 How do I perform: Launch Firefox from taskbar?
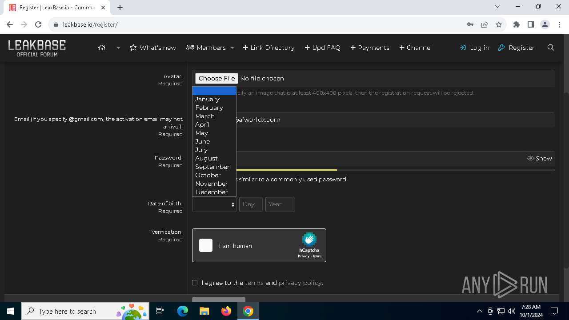click(226, 311)
